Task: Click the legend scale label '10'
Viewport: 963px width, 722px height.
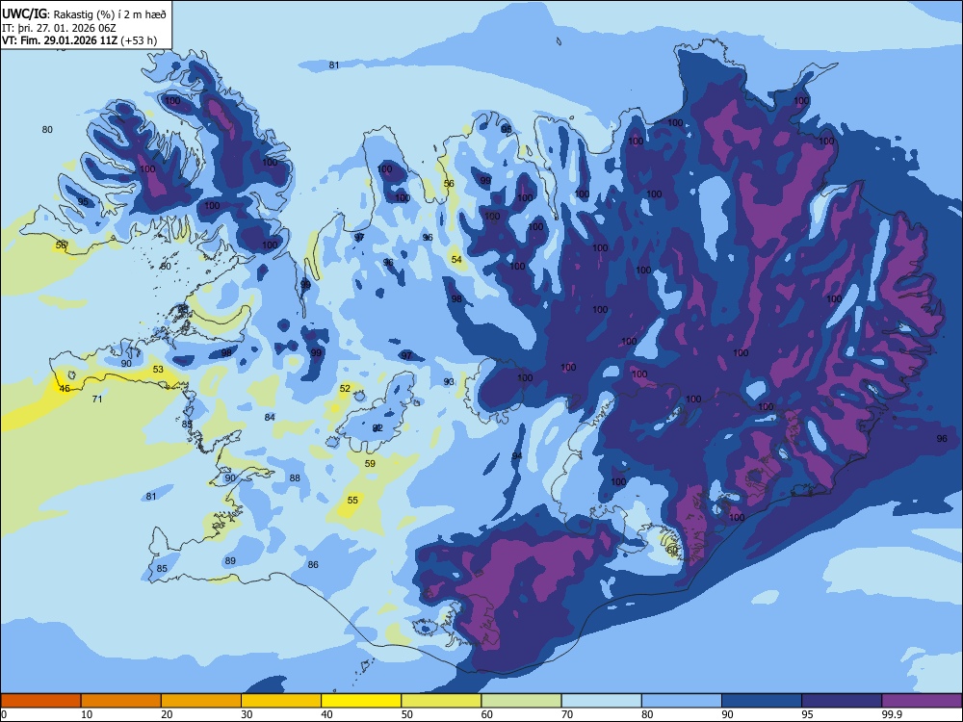Action: [x=87, y=714]
